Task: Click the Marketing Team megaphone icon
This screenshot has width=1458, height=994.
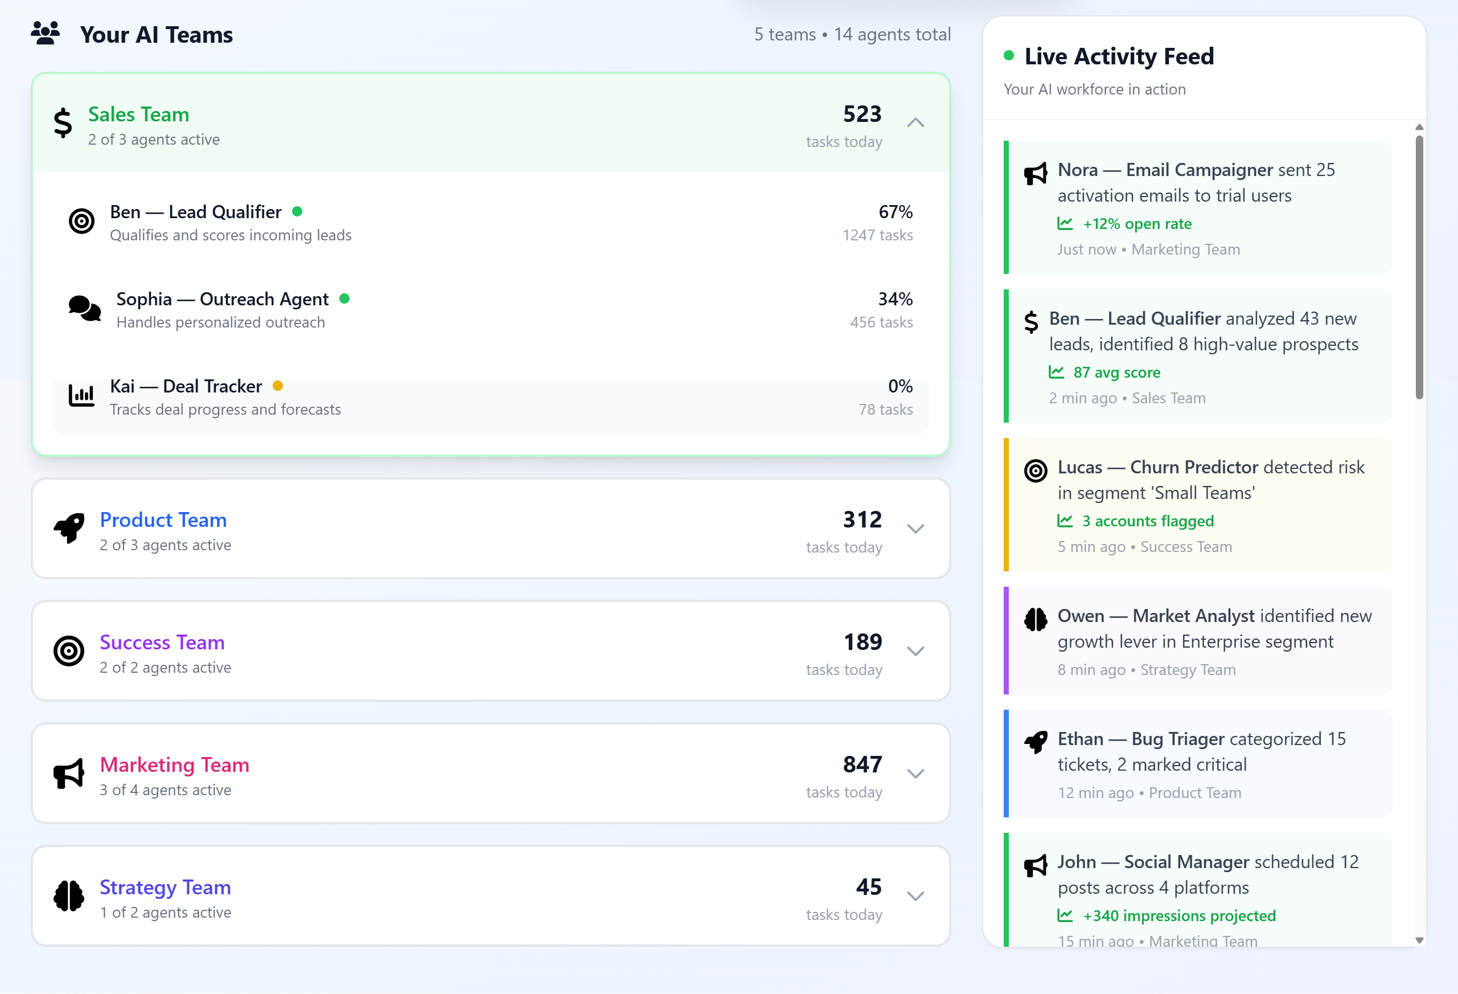Action: [69, 773]
